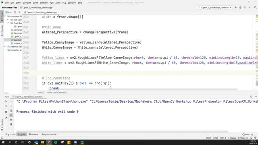Run OpenCV_Workshop_skeleton from main toolbar
This screenshot has width=258, height=145.
pyautogui.click(x=236, y=8)
